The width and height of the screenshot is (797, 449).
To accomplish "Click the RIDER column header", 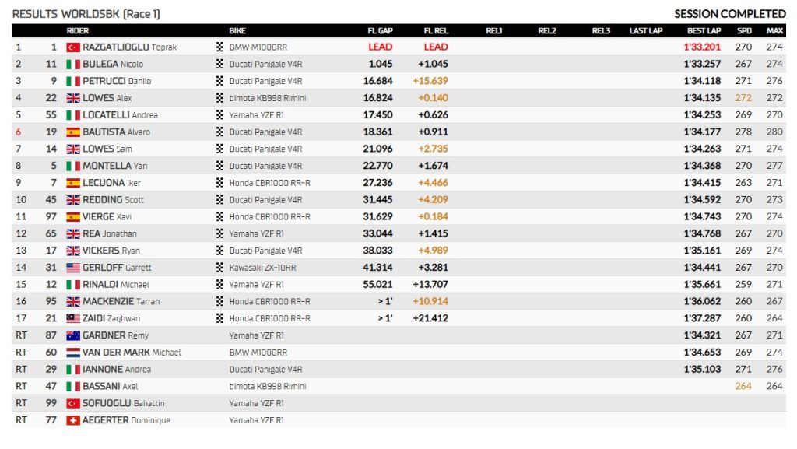I will coord(78,31).
